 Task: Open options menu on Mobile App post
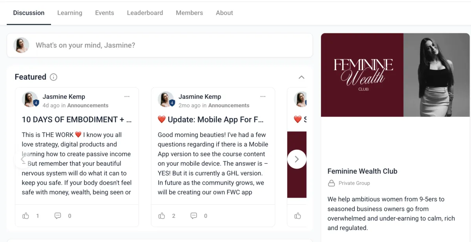[263, 96]
